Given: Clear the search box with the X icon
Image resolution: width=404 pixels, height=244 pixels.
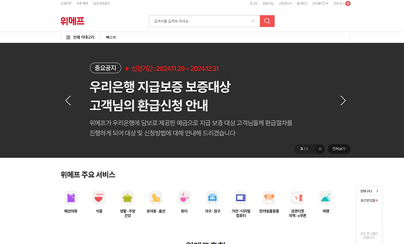Looking at the screenshot, I should point(253,21).
